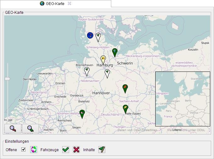The width and height of the screenshot is (214, 159).
Task: Select the green pin at Halle (Saale)
Action: point(125,109)
